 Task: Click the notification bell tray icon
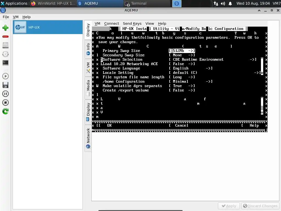[230, 3]
